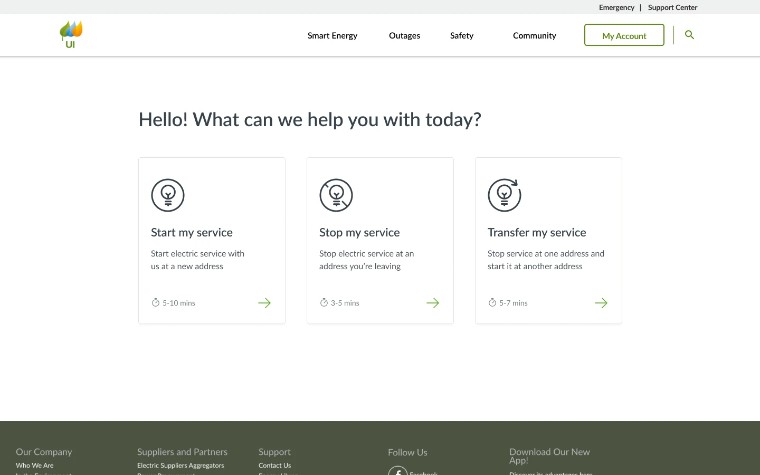Open the search magnifier icon
The image size is (760, 475).
click(689, 35)
